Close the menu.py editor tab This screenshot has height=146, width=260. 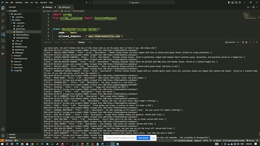pos(55,7)
